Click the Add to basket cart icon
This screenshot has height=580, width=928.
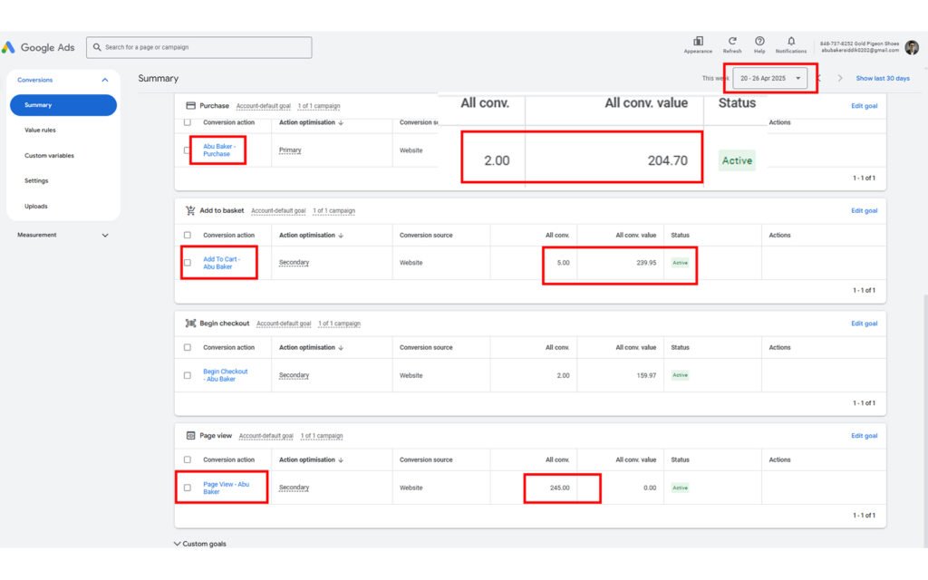pos(190,210)
